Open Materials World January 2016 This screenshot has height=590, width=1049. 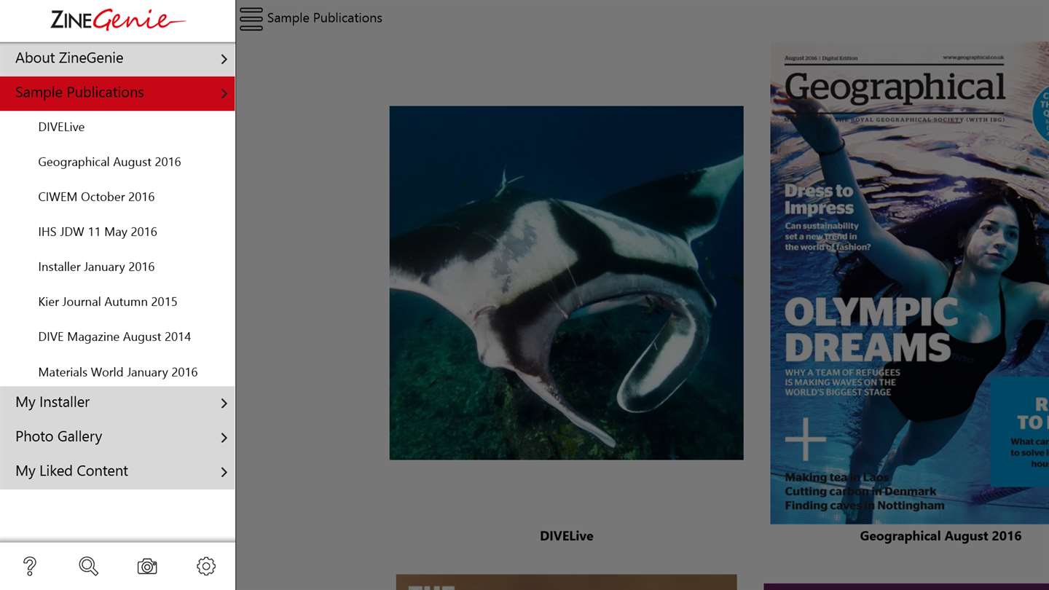click(x=117, y=372)
